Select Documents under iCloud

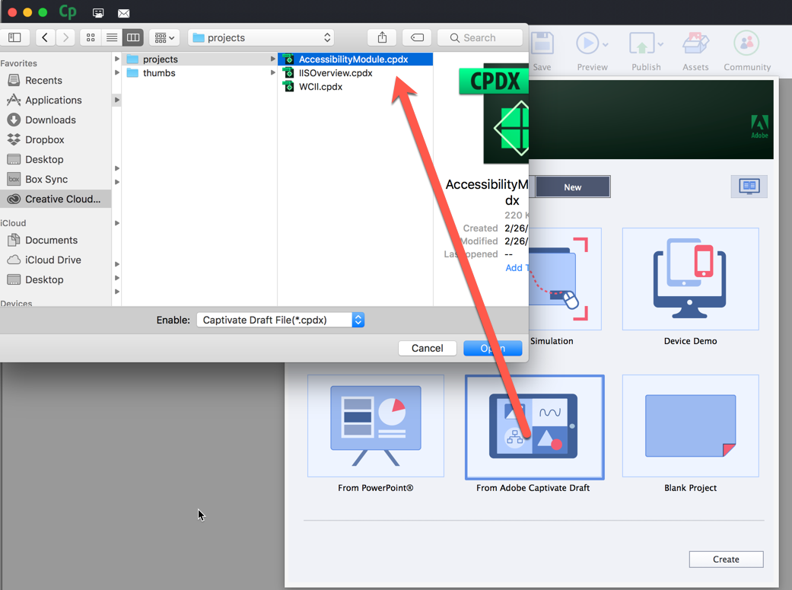point(56,240)
